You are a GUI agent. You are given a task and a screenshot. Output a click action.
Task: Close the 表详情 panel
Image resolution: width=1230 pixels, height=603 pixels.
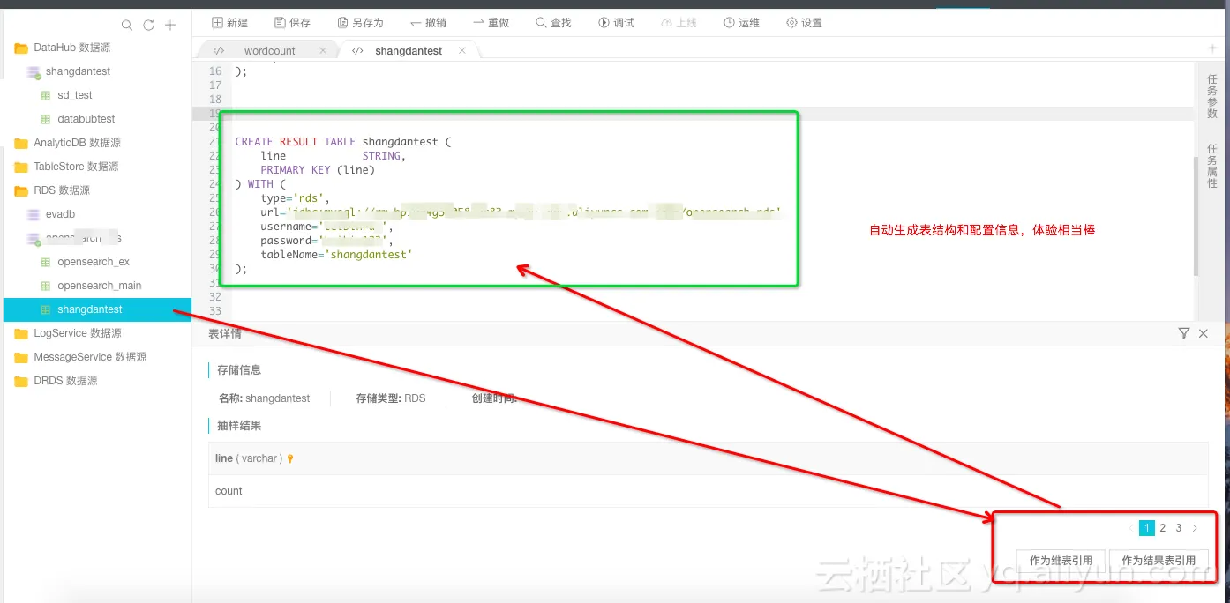click(x=1204, y=333)
